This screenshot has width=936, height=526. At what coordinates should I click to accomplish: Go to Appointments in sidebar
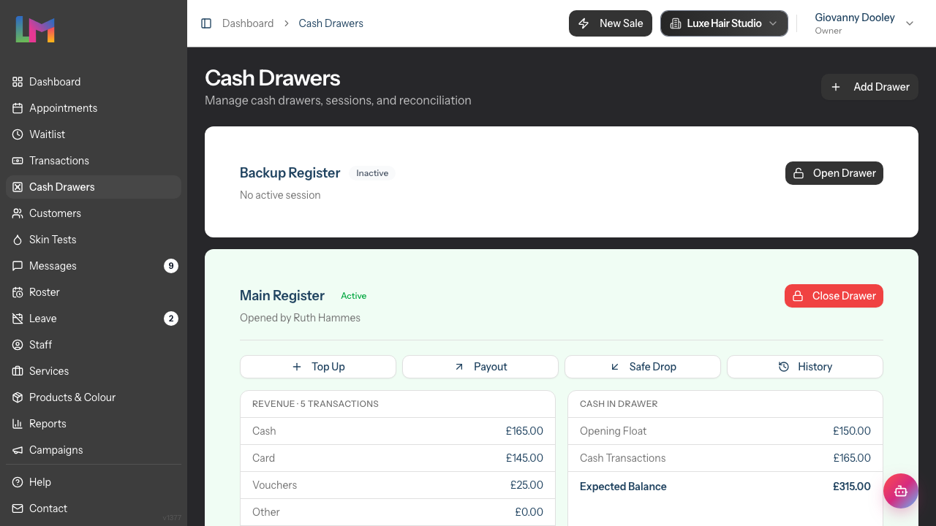point(94,108)
